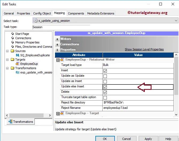Viewport: 179px width, 141px height.
Task: Edit the Reject filename value
Action: (x=138, y=108)
